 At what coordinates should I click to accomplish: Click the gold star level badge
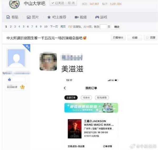(22, 87)
